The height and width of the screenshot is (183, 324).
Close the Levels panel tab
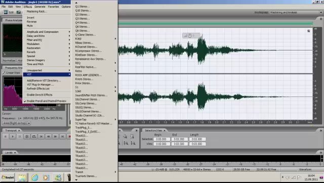pyautogui.click(x=15, y=153)
